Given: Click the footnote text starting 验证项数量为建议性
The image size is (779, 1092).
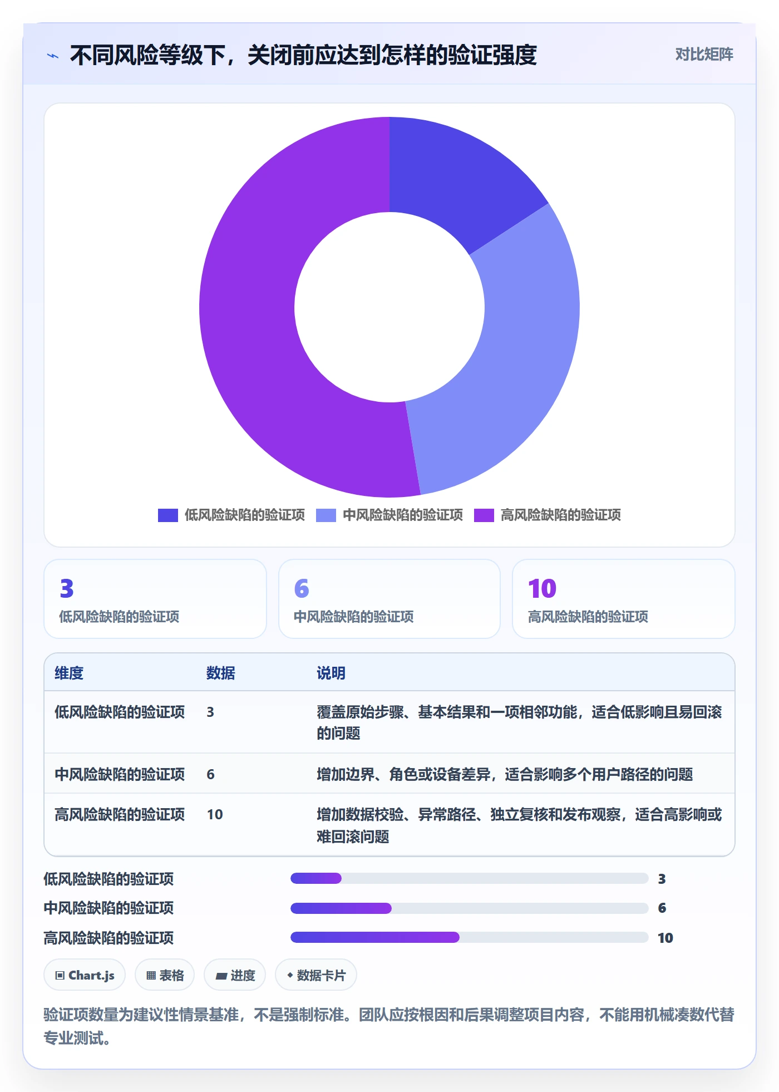Looking at the screenshot, I should [x=389, y=1026].
